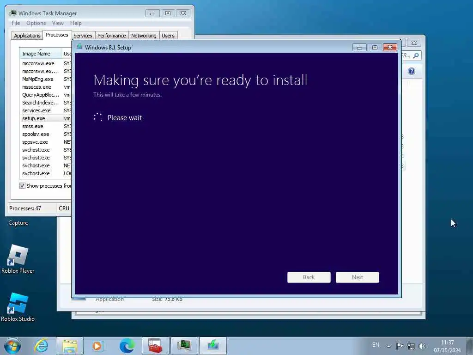Minimize the Windows 8.1 Setup window
This screenshot has height=355, width=473.
pyautogui.click(x=359, y=48)
